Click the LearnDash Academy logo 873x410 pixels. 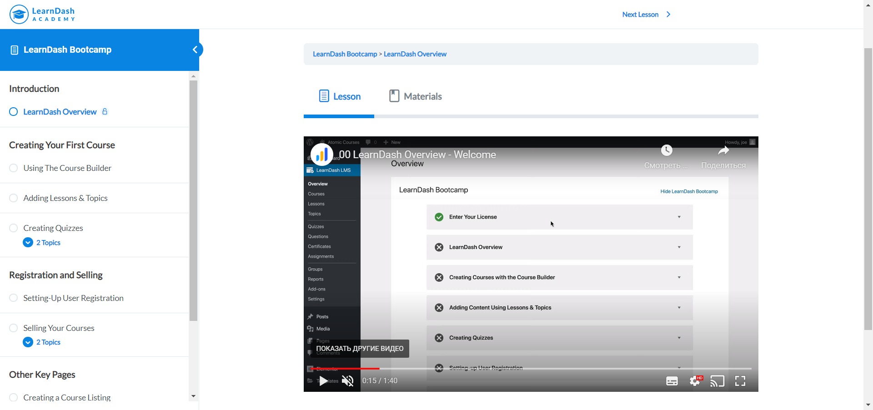[x=42, y=15]
